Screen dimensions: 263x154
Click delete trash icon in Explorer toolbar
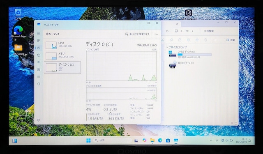pyautogui.click(x=205, y=40)
